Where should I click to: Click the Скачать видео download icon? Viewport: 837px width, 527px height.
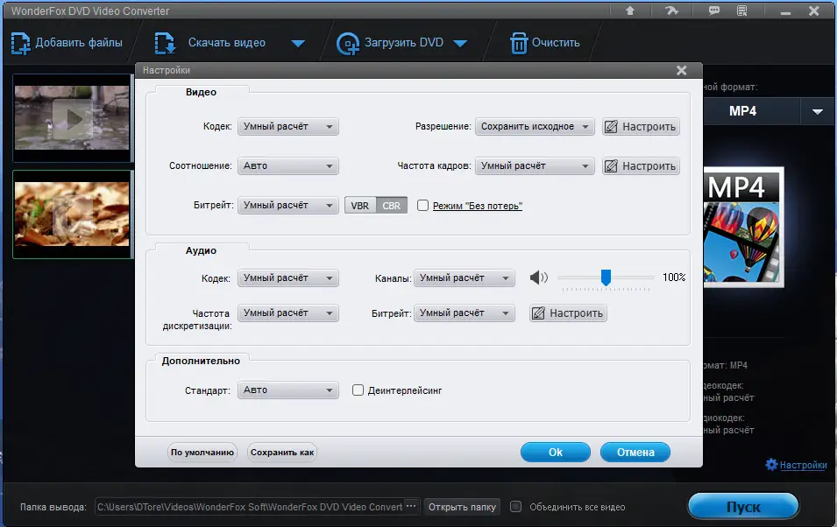[165, 43]
